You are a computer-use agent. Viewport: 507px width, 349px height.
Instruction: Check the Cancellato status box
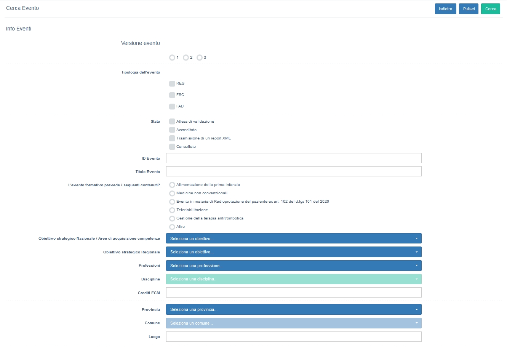tap(172, 147)
